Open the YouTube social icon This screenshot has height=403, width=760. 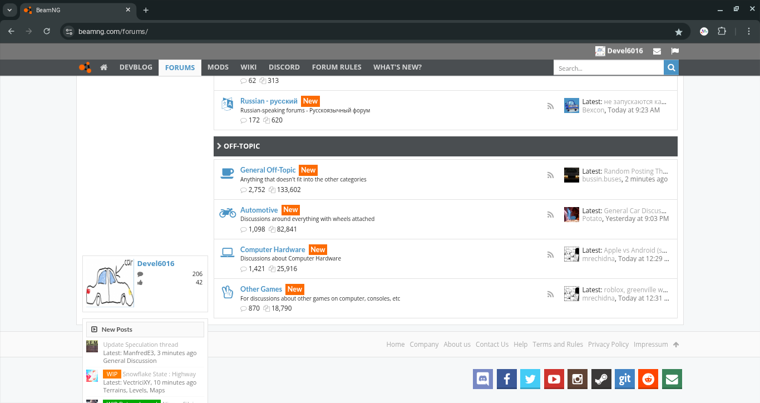(x=554, y=379)
